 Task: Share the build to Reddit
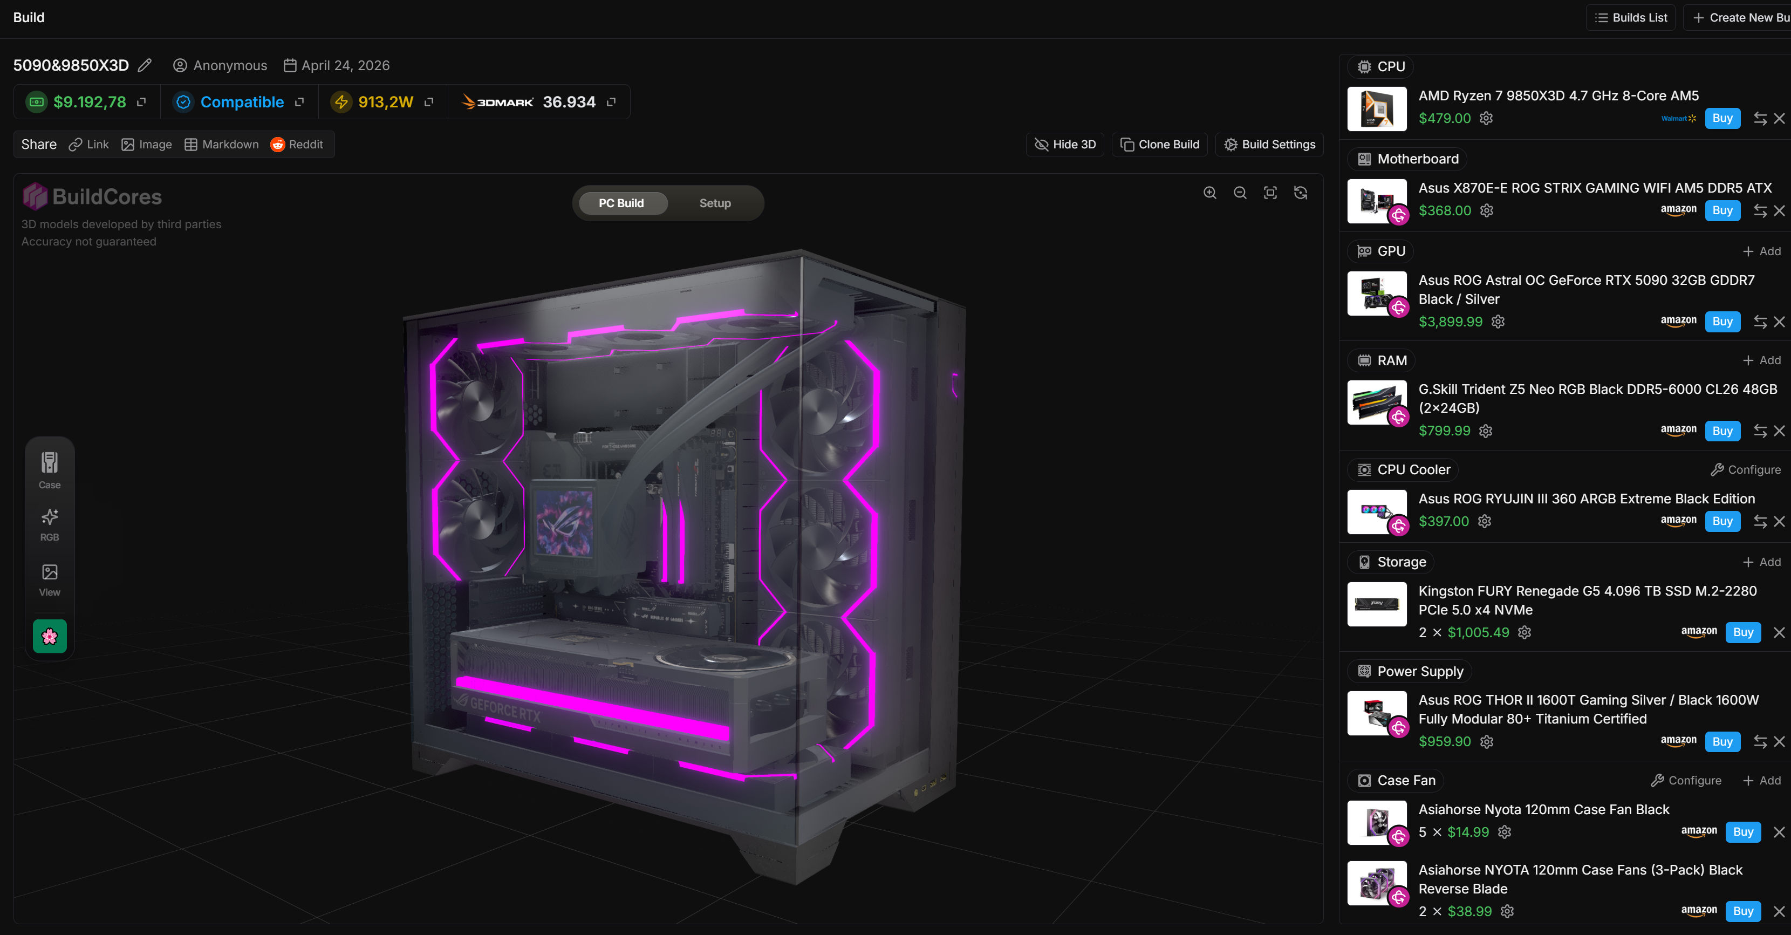coord(297,145)
